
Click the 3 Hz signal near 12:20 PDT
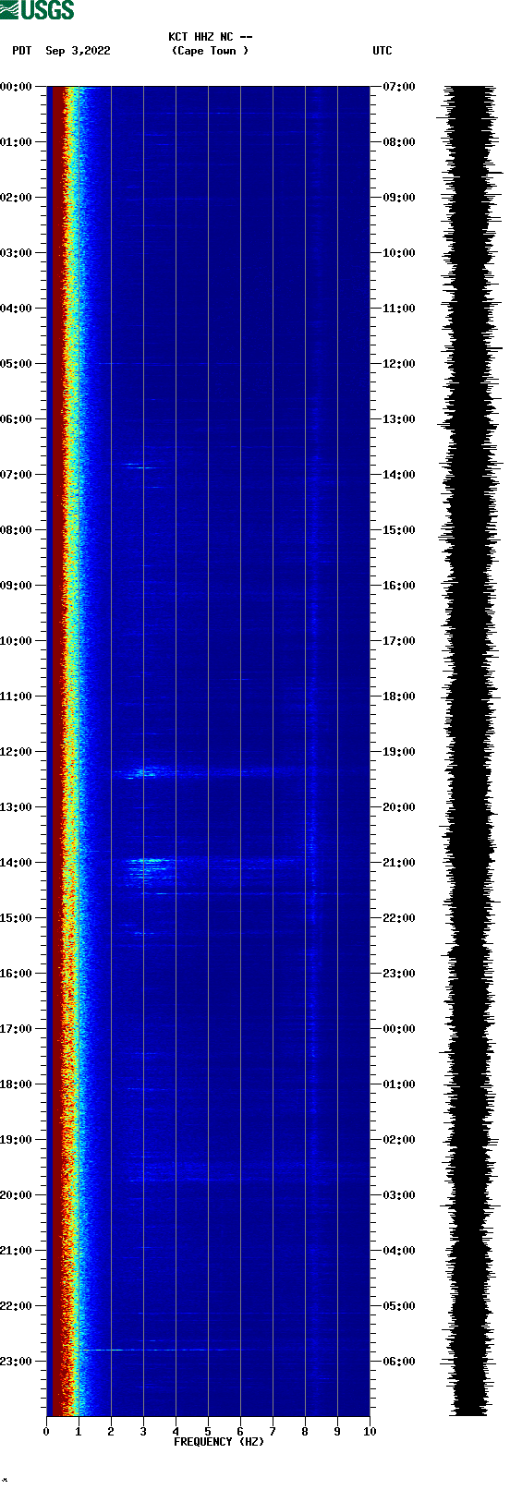pyautogui.click(x=143, y=771)
